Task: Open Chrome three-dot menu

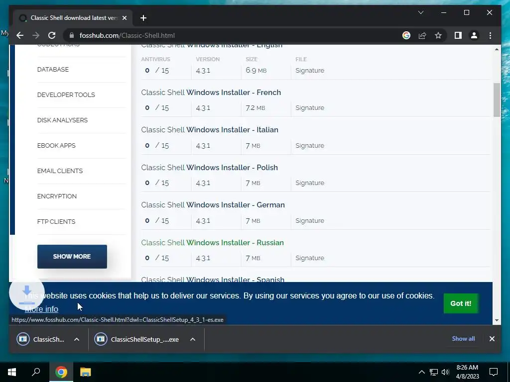Action: click(x=490, y=35)
